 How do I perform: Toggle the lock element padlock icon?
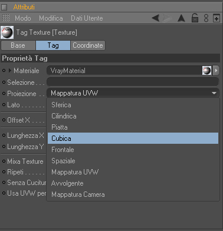point(195,18)
